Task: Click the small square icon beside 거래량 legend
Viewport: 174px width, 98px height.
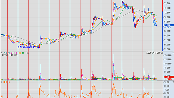Action: coord(2,53)
